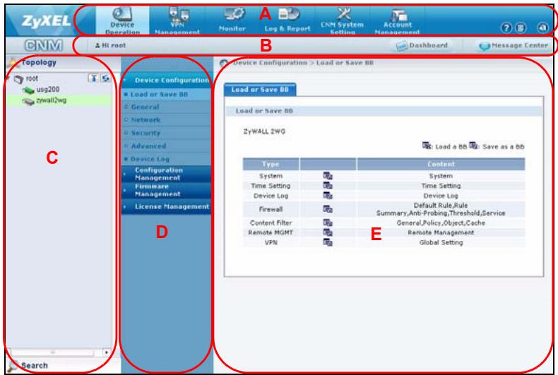Click the Topology panel header icon
Image resolution: width=558 pixels, height=375 pixels.
click(13, 63)
